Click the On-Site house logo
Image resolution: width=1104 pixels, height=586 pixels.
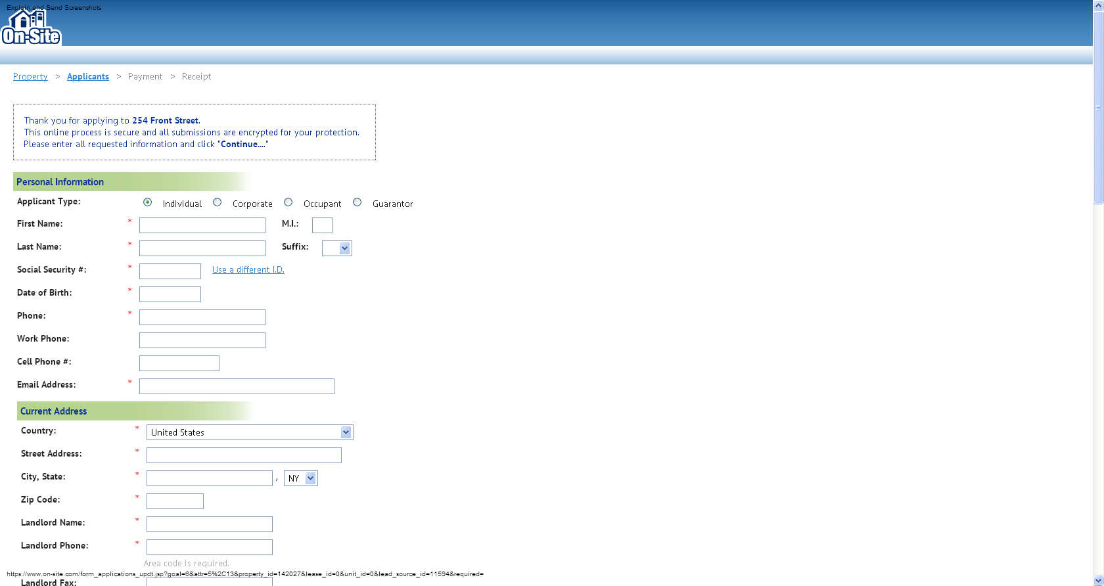pos(31,27)
